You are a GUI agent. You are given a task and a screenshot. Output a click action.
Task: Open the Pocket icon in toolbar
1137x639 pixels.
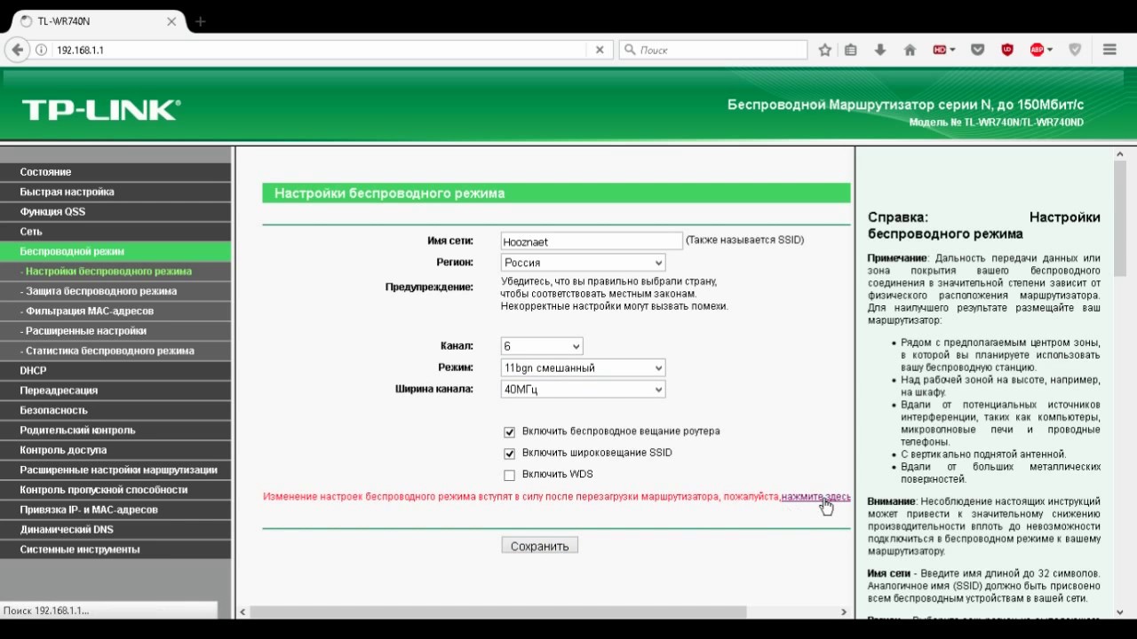coord(977,50)
